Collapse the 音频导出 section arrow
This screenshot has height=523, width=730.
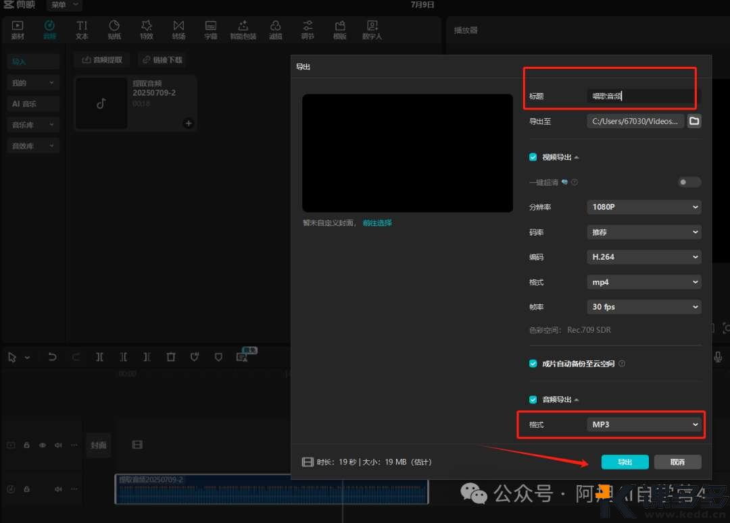pos(577,400)
